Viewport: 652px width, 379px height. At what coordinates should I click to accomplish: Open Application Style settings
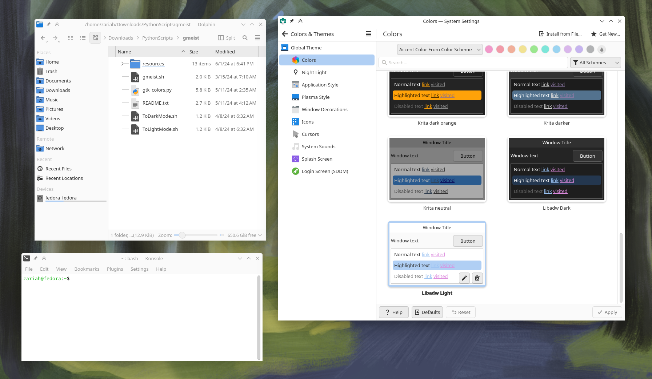pyautogui.click(x=327, y=85)
